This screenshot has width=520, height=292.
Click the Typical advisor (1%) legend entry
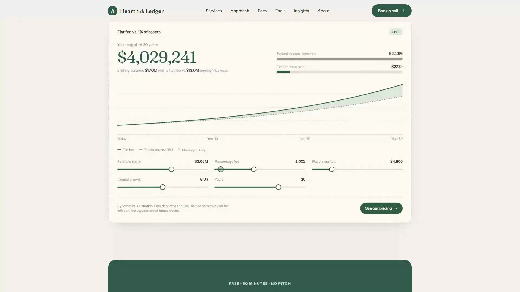coord(156,150)
